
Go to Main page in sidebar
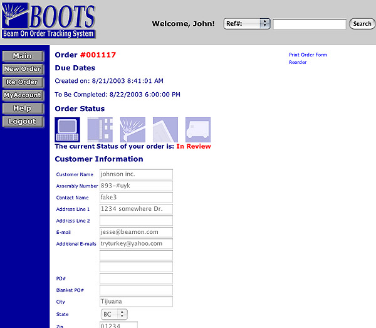[23, 56]
